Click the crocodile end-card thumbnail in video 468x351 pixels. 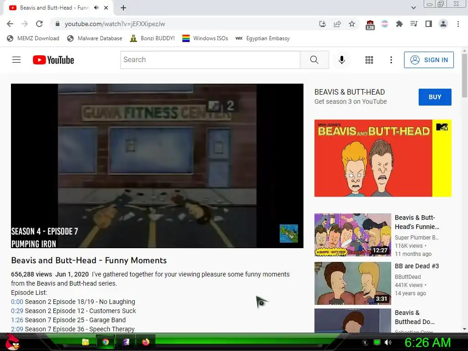[x=289, y=234]
